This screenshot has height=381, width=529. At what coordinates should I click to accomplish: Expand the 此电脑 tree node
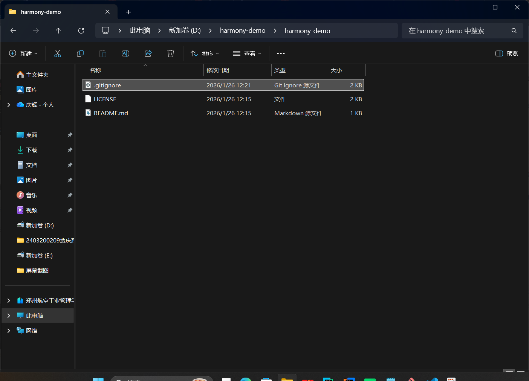[x=9, y=315]
